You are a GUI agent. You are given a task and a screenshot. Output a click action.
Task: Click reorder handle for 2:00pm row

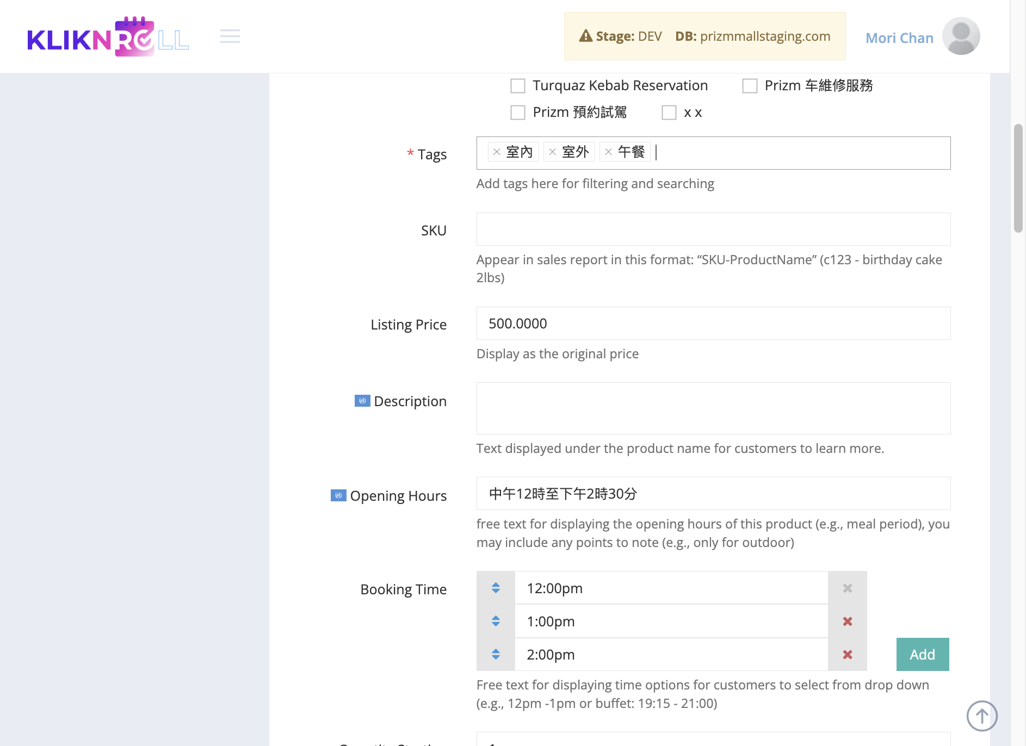pyautogui.click(x=496, y=654)
